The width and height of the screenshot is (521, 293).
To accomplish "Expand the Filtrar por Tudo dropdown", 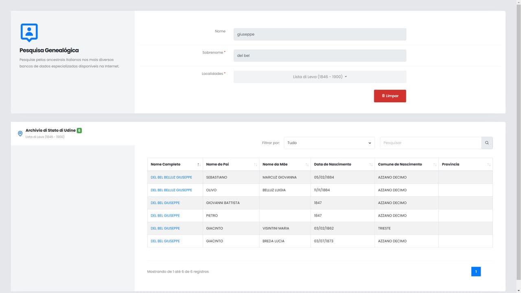I will coord(329,143).
